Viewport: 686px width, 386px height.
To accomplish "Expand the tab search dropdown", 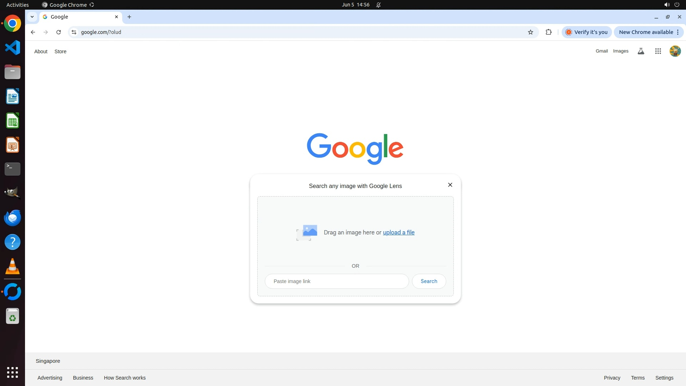I will (32, 17).
